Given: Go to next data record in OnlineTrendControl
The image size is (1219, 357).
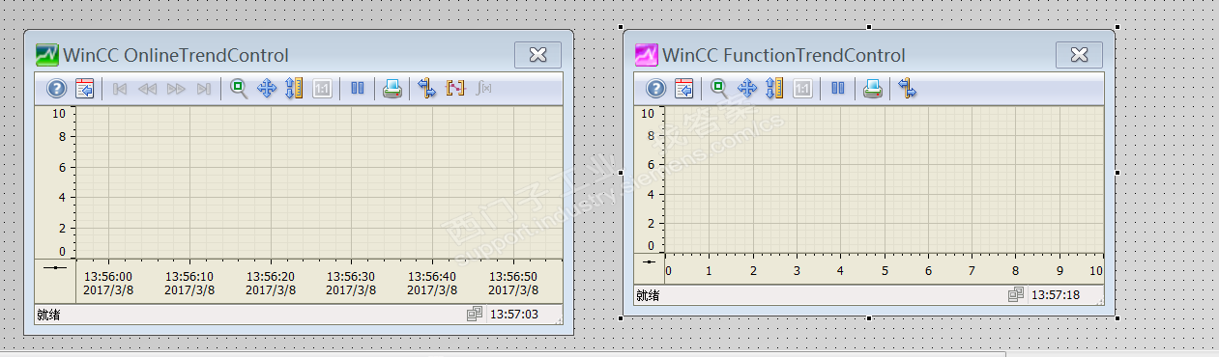Looking at the screenshot, I should [x=176, y=89].
